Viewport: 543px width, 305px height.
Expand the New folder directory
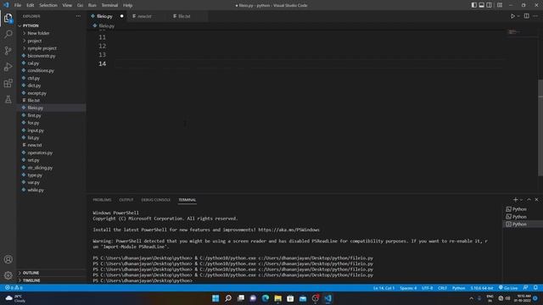point(51,33)
